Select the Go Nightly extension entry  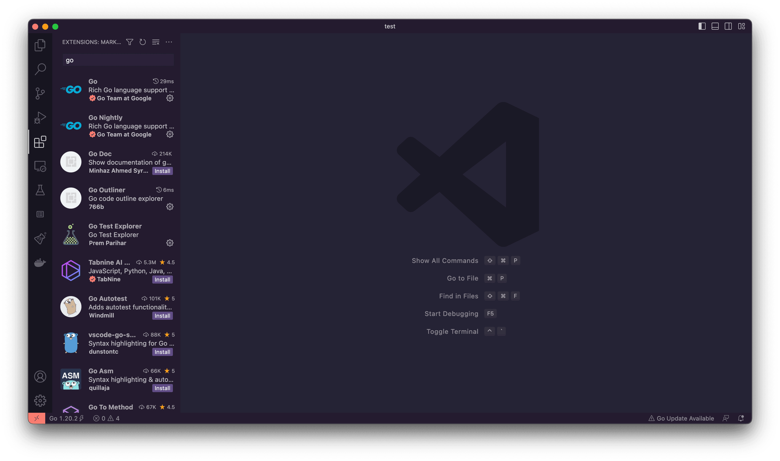[x=116, y=126]
